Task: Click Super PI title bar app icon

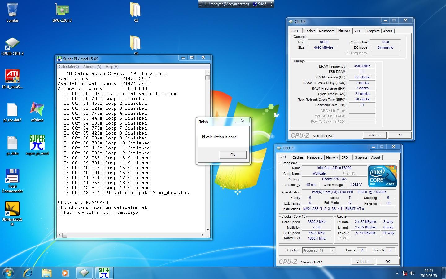Action: [59, 58]
